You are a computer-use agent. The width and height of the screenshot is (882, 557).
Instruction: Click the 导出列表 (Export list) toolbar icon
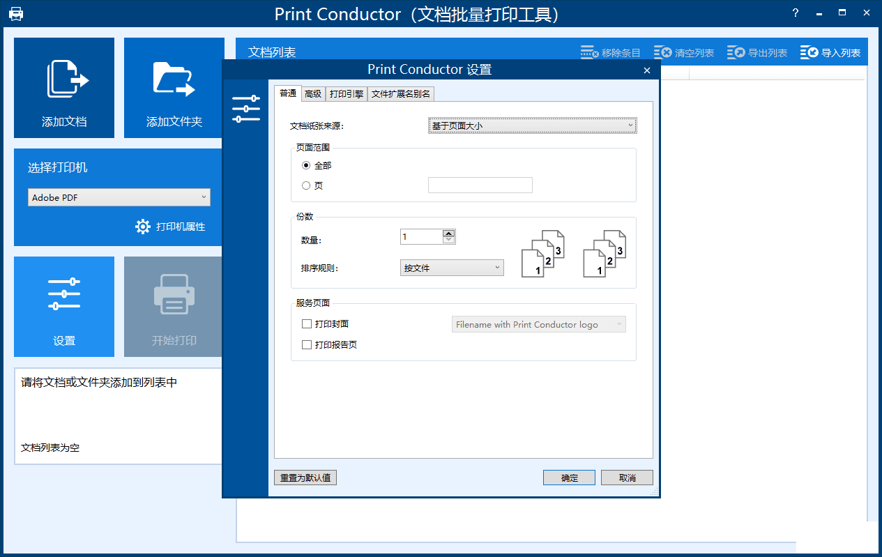[736, 52]
